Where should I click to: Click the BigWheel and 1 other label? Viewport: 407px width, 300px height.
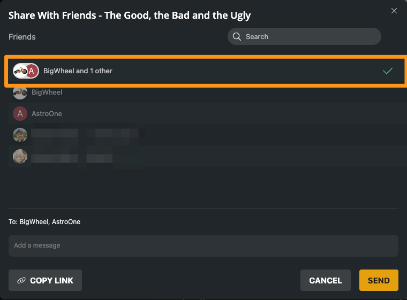coord(78,71)
